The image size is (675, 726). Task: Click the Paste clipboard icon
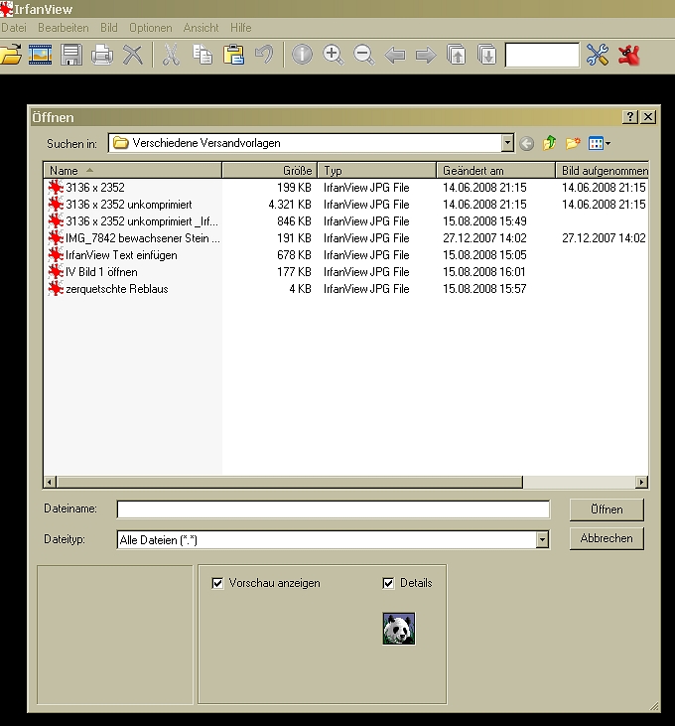click(233, 55)
